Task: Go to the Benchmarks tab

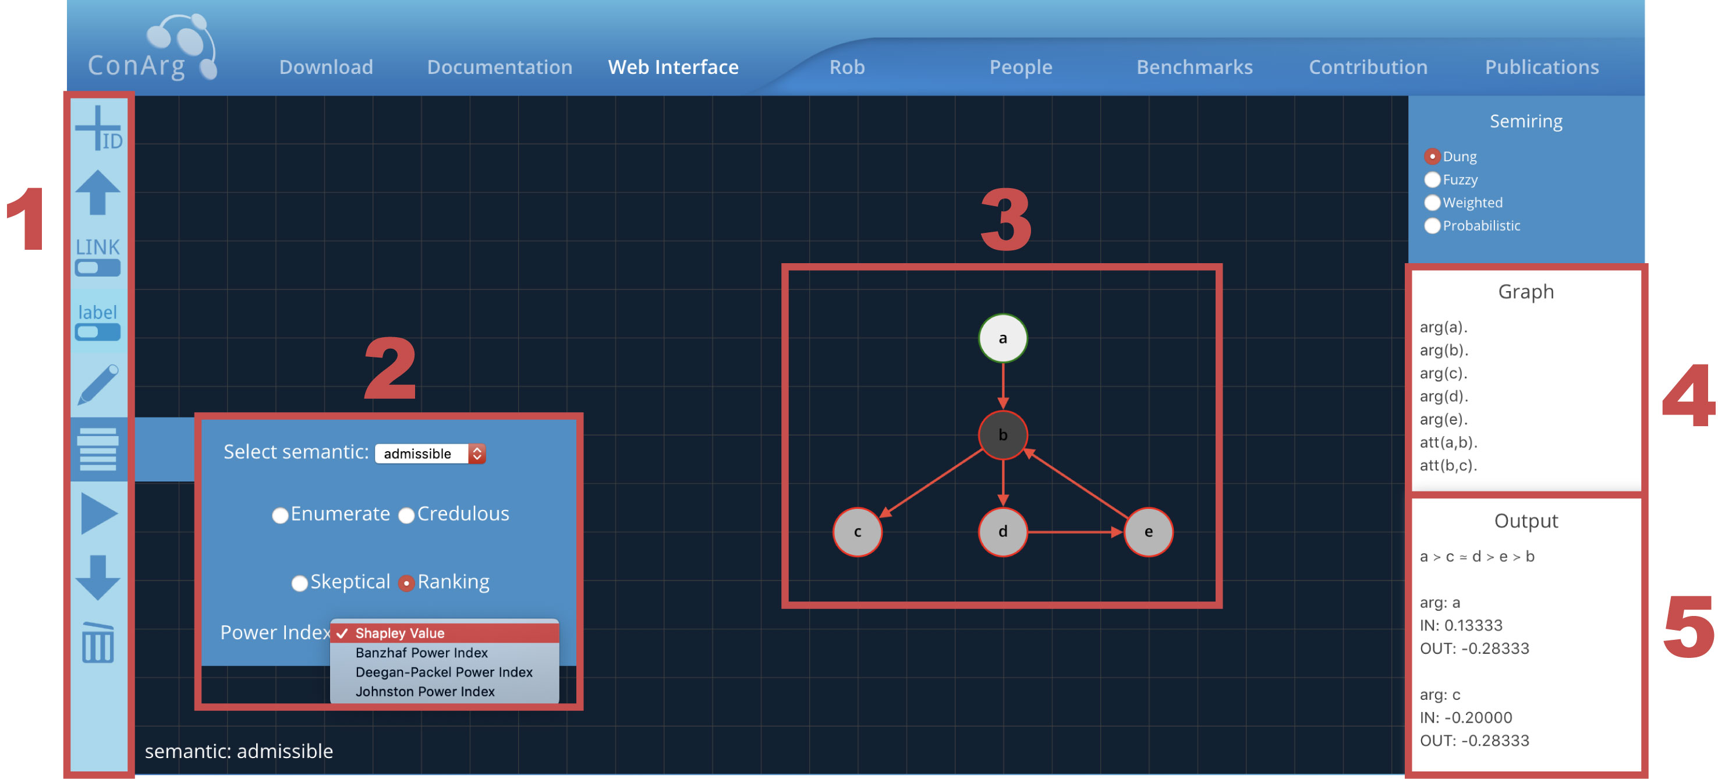Action: coord(1194,67)
